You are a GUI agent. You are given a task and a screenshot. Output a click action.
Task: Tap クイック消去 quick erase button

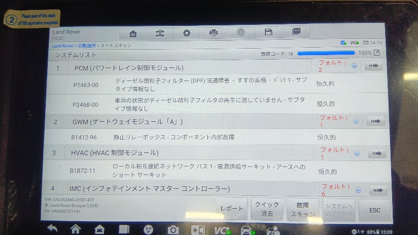[267, 209]
